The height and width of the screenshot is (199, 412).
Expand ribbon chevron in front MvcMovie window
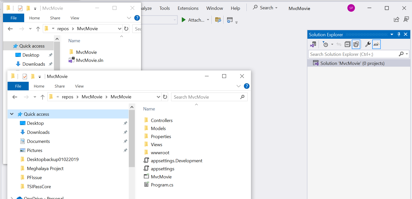click(238, 86)
